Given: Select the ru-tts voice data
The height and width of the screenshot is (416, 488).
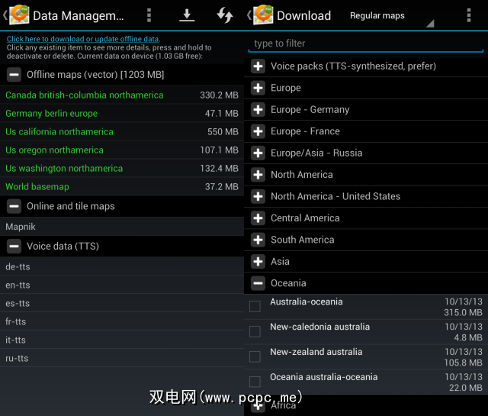Looking at the screenshot, I should click(x=122, y=359).
